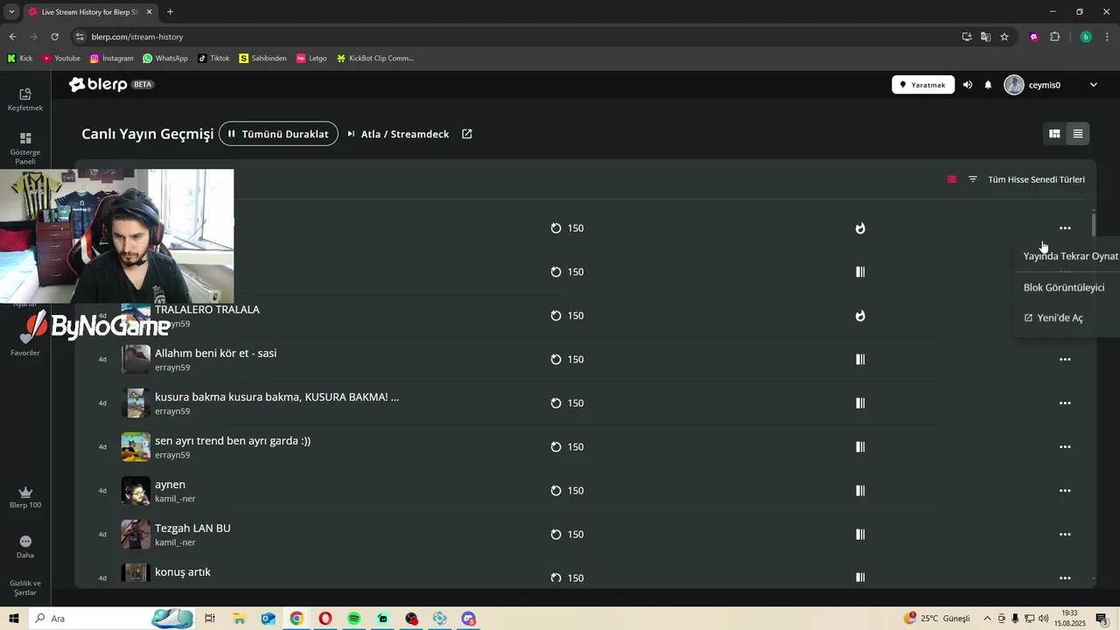1120x630 pixels.
Task: Bookmark this page with star icon
Action: tap(1004, 37)
